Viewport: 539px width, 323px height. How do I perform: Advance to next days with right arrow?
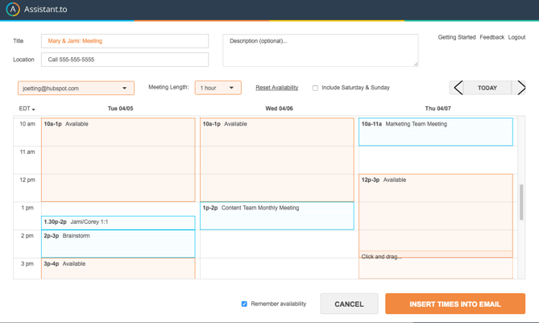tap(520, 88)
